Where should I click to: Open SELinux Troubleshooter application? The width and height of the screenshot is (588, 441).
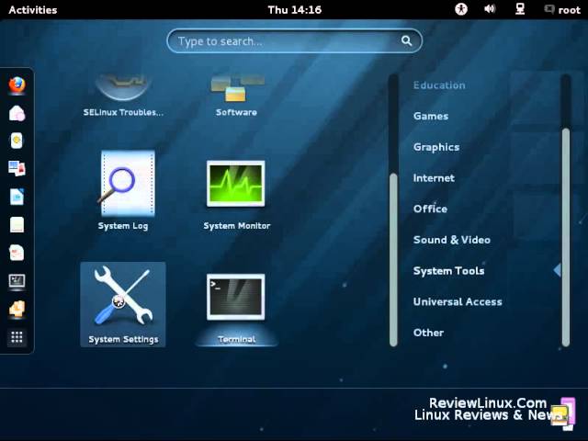point(123,96)
